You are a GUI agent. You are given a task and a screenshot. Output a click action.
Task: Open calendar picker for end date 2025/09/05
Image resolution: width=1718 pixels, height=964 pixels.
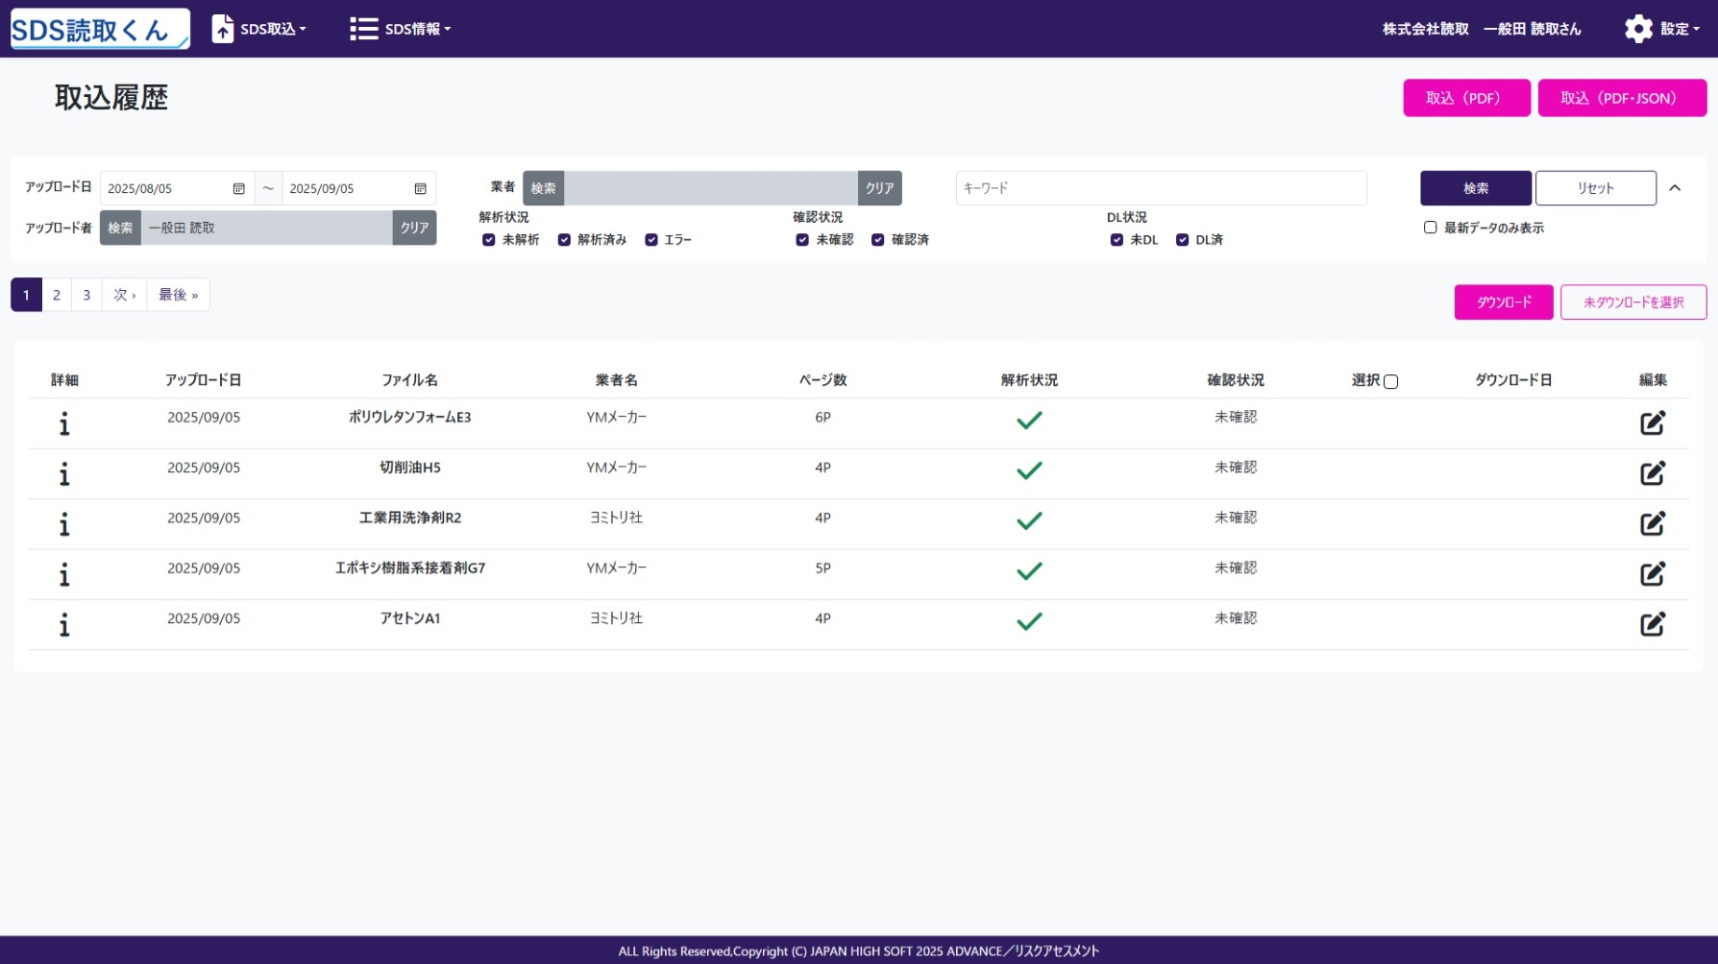tap(420, 189)
